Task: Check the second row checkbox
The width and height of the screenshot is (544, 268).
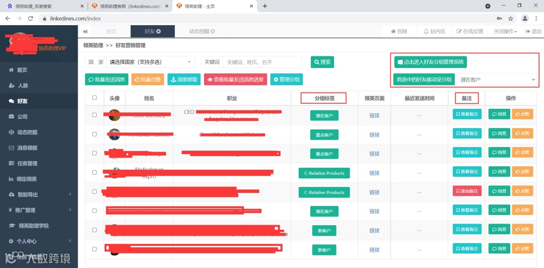Action: pyautogui.click(x=94, y=134)
